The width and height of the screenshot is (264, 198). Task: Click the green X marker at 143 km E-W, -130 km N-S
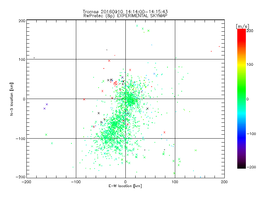click(196, 150)
